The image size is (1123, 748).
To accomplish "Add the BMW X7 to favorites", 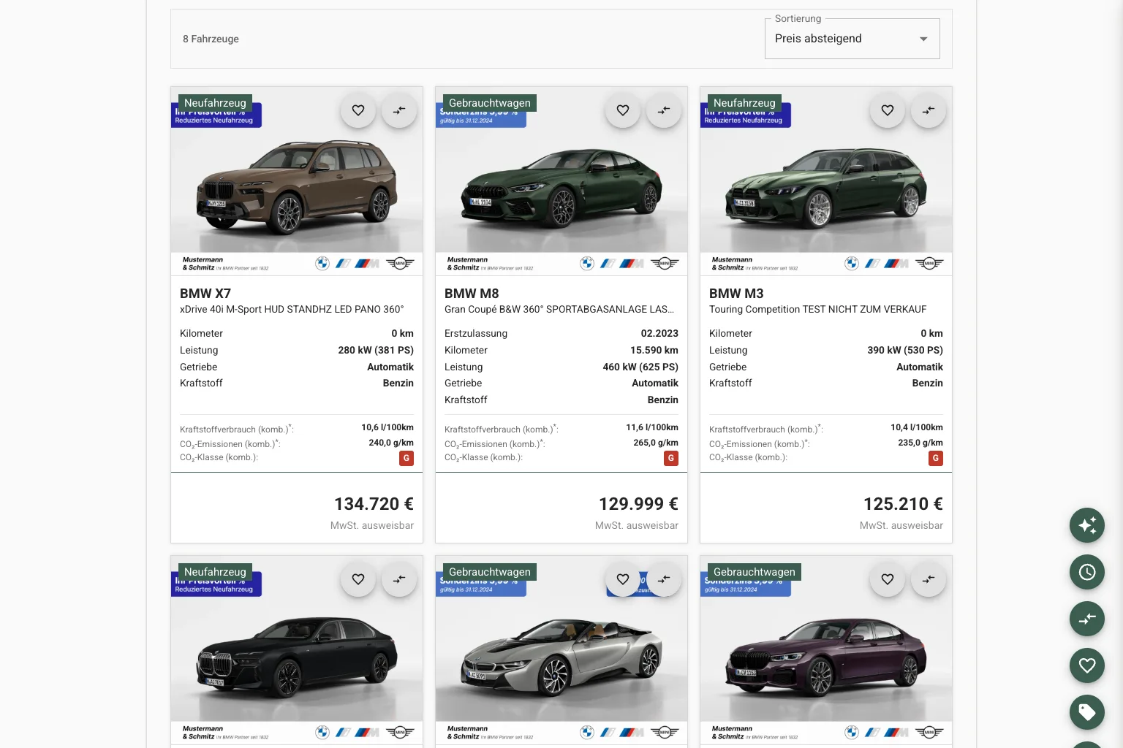I will 358,110.
